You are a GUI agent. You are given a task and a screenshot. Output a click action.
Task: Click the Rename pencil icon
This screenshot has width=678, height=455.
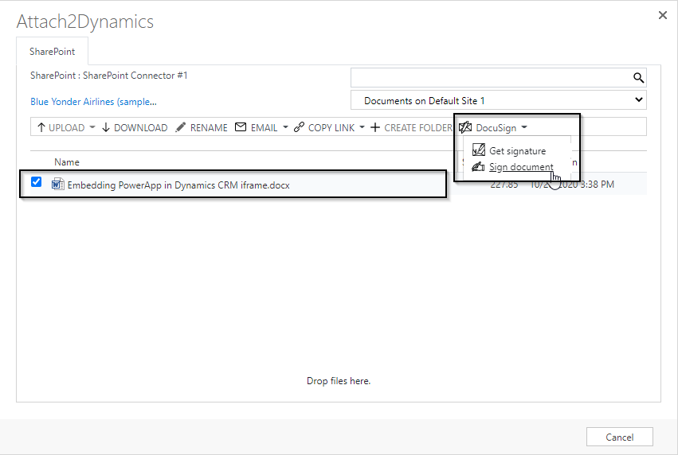(x=181, y=127)
